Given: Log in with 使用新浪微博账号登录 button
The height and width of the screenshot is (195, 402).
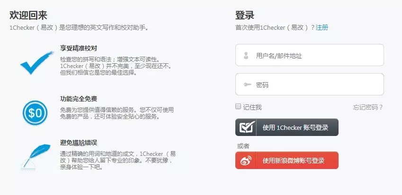Looking at the screenshot, I should point(287,160).
